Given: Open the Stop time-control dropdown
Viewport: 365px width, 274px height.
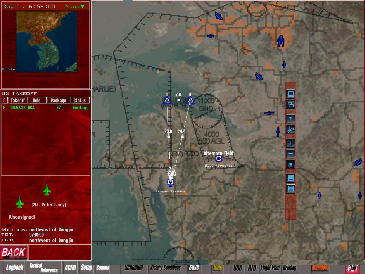Looking at the screenshot, I should click(75, 6).
